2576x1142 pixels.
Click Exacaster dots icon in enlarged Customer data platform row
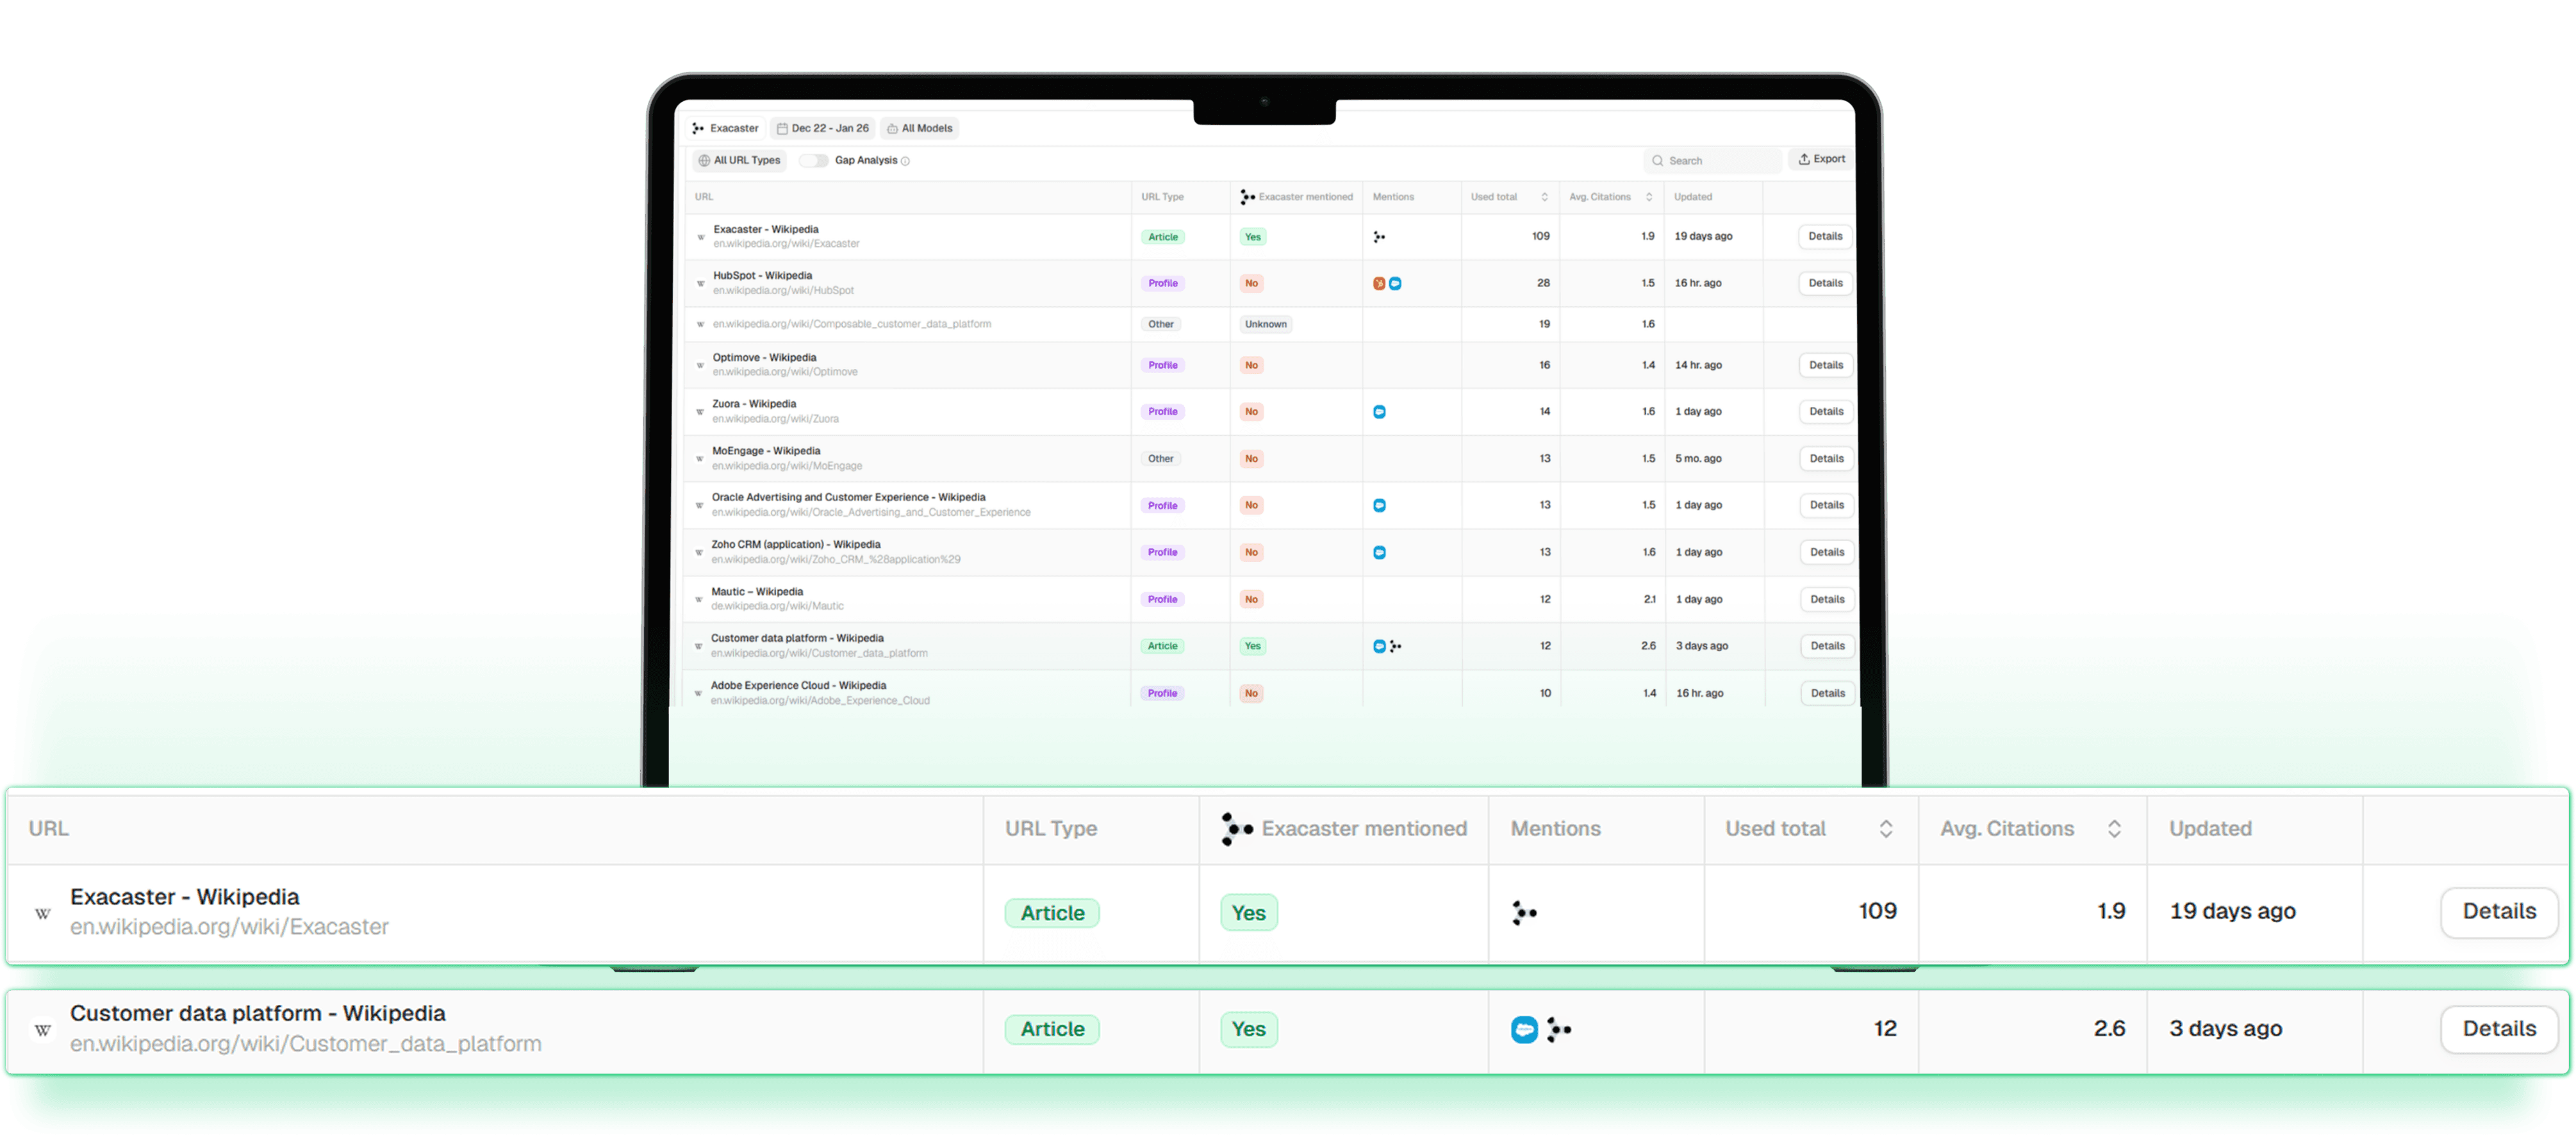pos(1559,1029)
